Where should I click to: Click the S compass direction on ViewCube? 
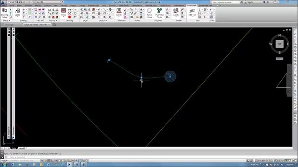pos(279,52)
